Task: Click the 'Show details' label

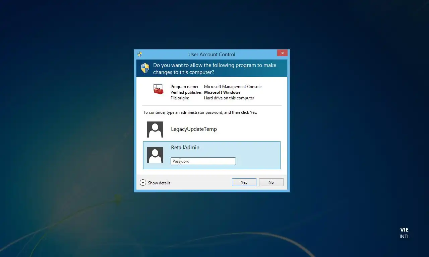Action: pyautogui.click(x=159, y=183)
